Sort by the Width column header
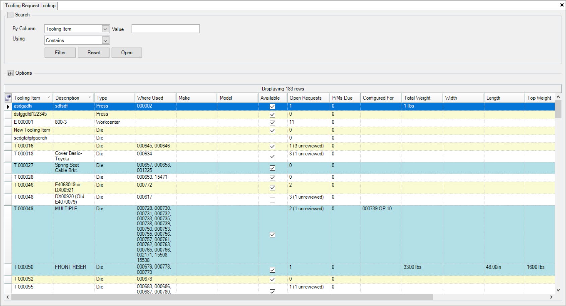This screenshot has width=566, height=306. click(463, 98)
